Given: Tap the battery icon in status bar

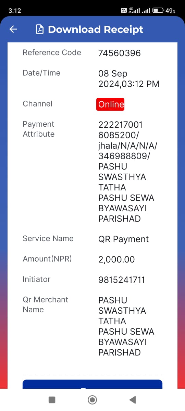Looking at the screenshot, I should pos(158,11).
